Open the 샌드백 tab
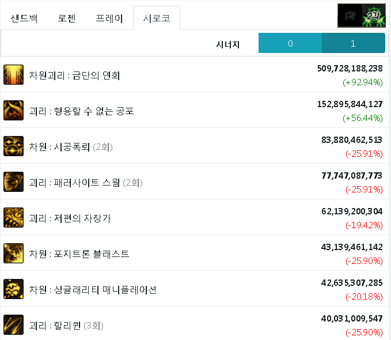This screenshot has height=340, width=391. tap(24, 18)
